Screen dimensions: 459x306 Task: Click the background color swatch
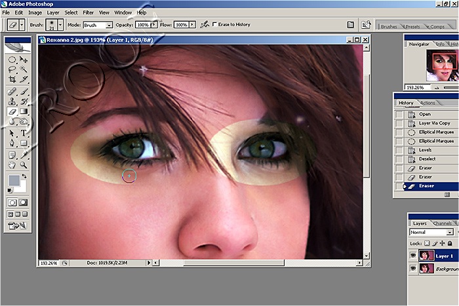click(23, 187)
